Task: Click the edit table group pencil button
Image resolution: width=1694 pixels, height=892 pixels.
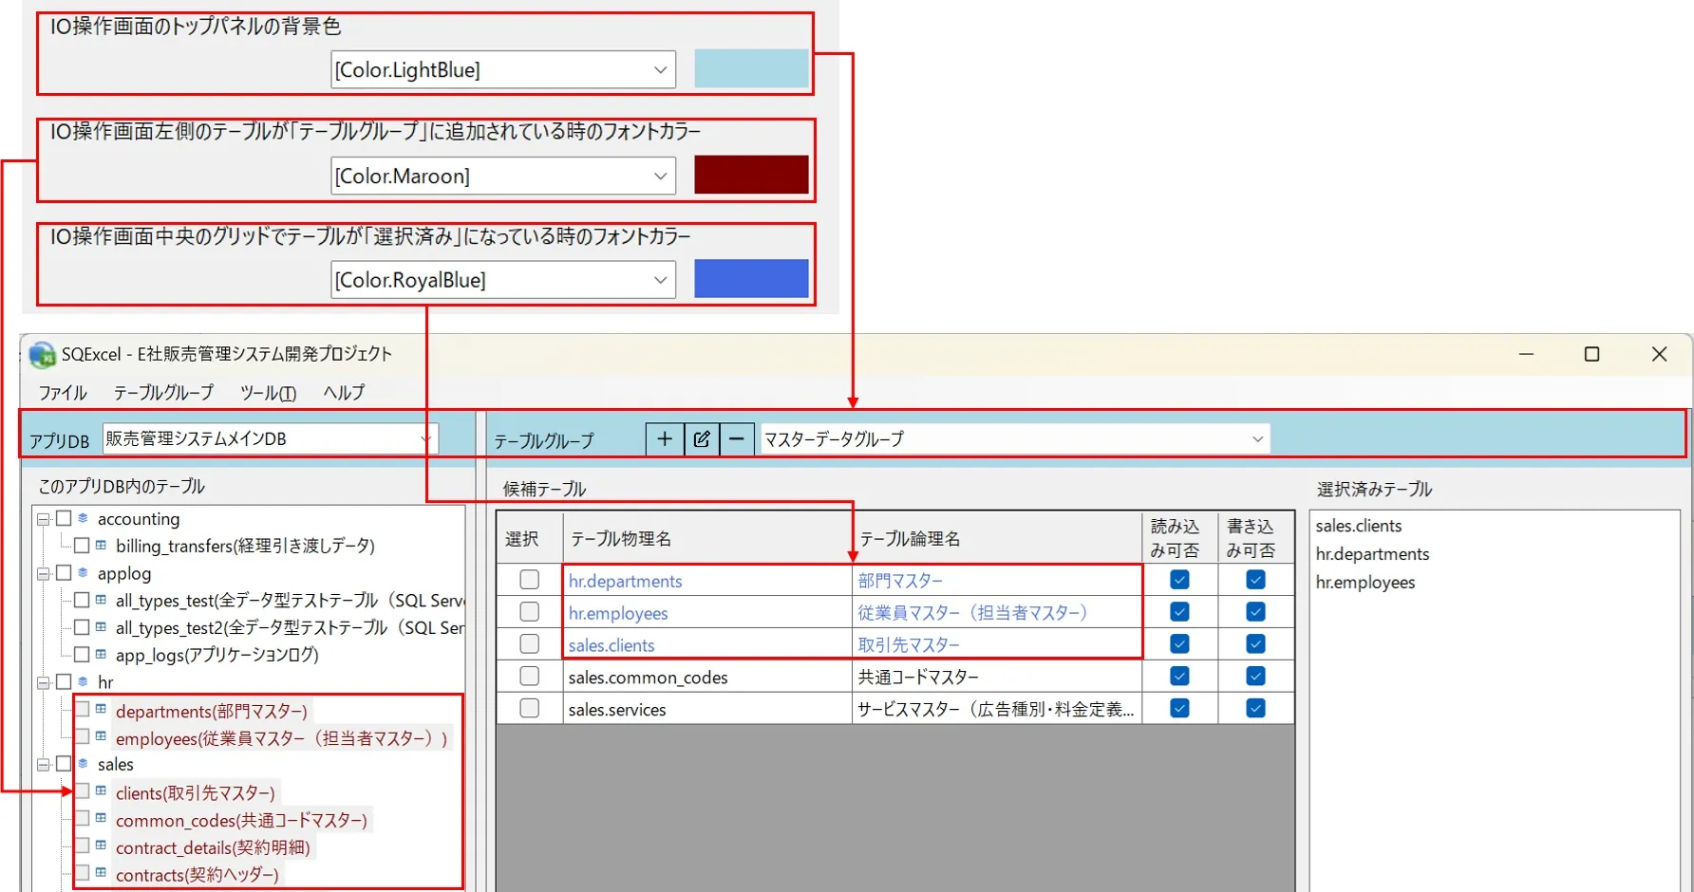Action: pyautogui.click(x=702, y=438)
